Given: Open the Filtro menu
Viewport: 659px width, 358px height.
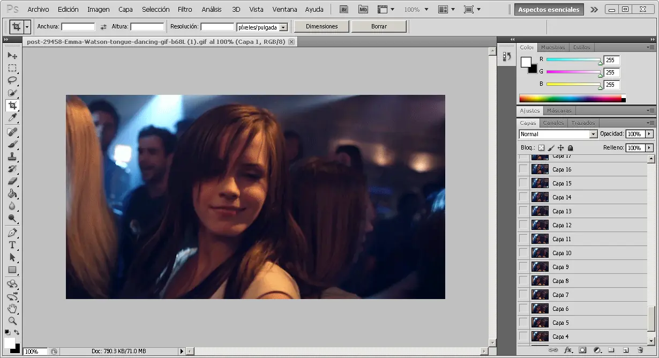Looking at the screenshot, I should coord(185,10).
